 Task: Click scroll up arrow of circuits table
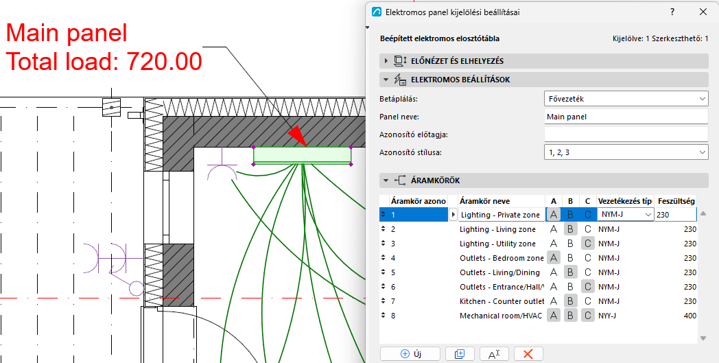(703, 214)
